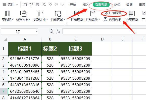
Task: Click cell 4071030518896
Action: tap(25, 65)
